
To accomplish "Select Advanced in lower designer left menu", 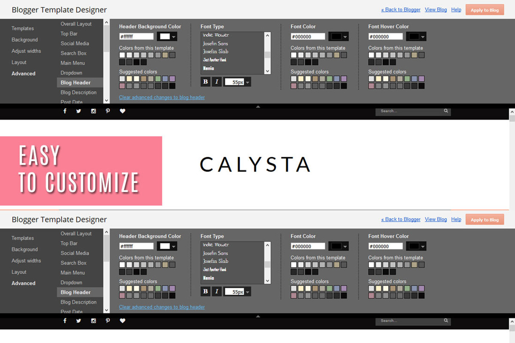I will pos(24,283).
